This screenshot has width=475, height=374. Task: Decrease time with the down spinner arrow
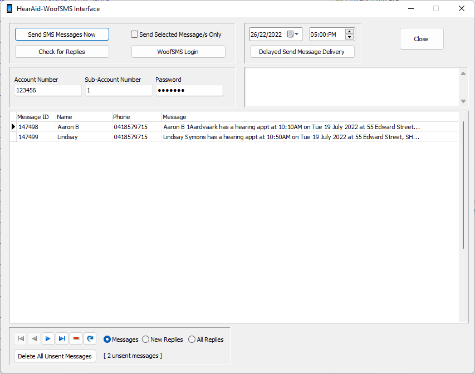[349, 37]
